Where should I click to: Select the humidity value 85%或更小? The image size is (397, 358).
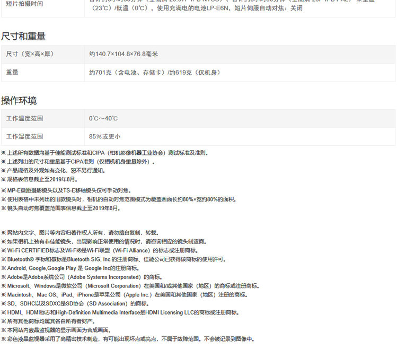pos(104,136)
